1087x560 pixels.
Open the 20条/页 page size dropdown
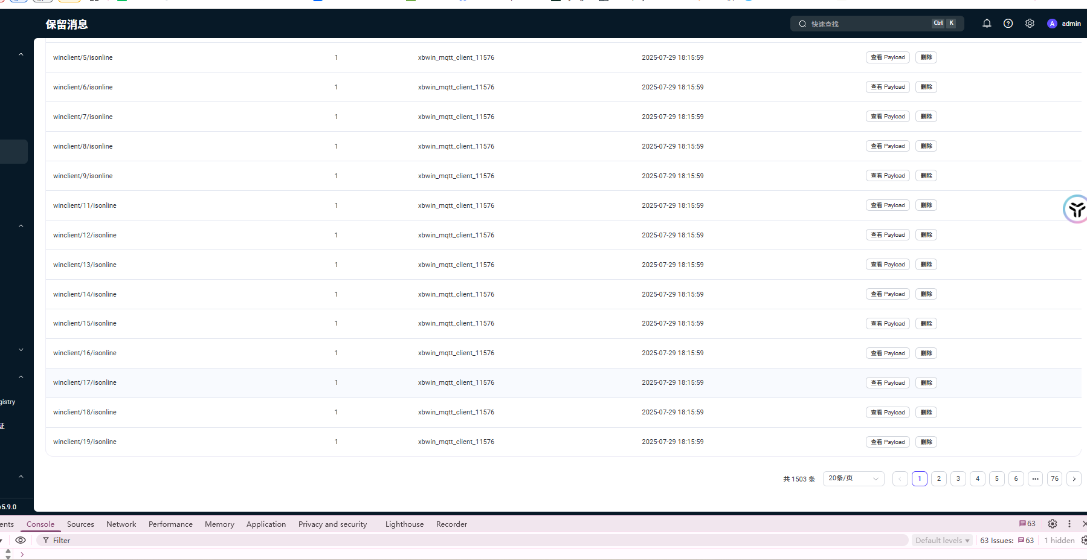(853, 478)
